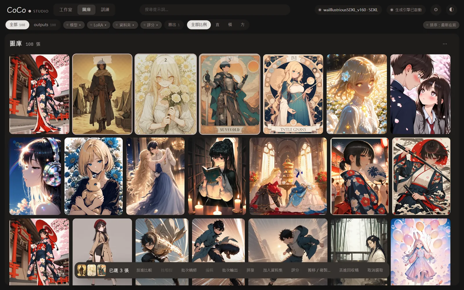Expand the 模型 filter dropdown
Image resolution: width=464 pixels, height=290 pixels.
74,25
